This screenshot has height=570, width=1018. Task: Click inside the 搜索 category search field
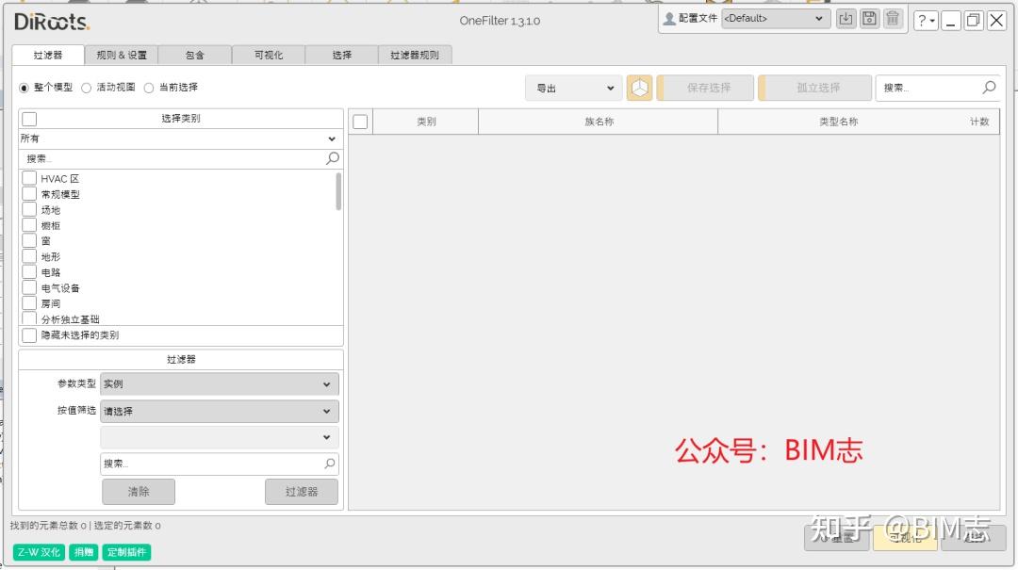[141, 159]
